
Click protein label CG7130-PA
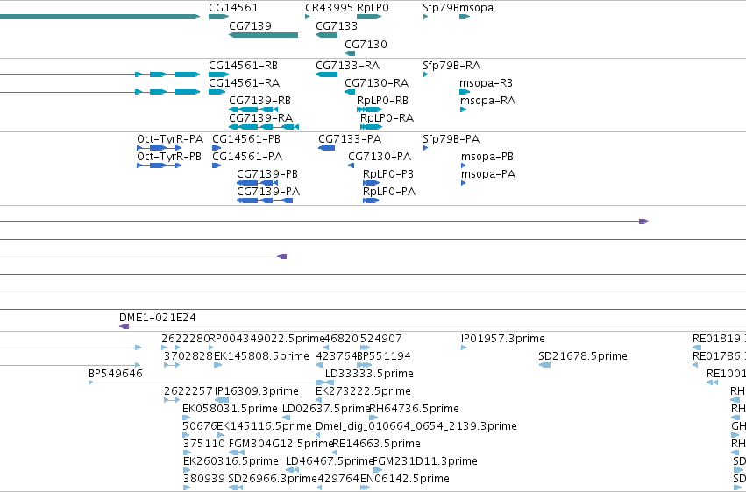pos(380,156)
